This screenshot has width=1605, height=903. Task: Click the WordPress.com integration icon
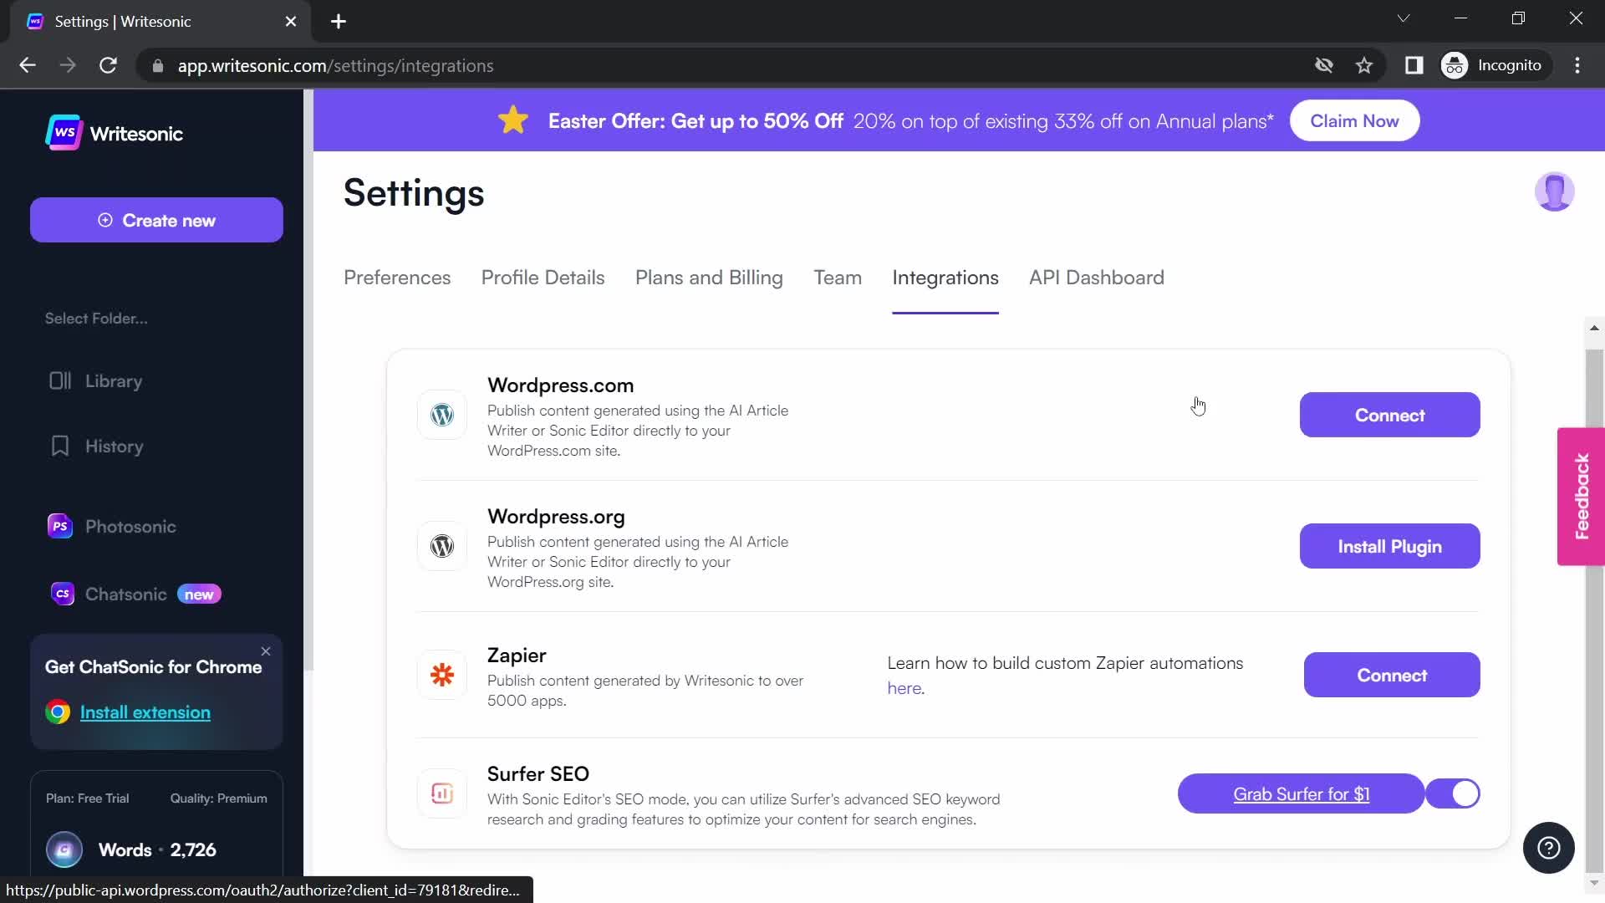[441, 415]
